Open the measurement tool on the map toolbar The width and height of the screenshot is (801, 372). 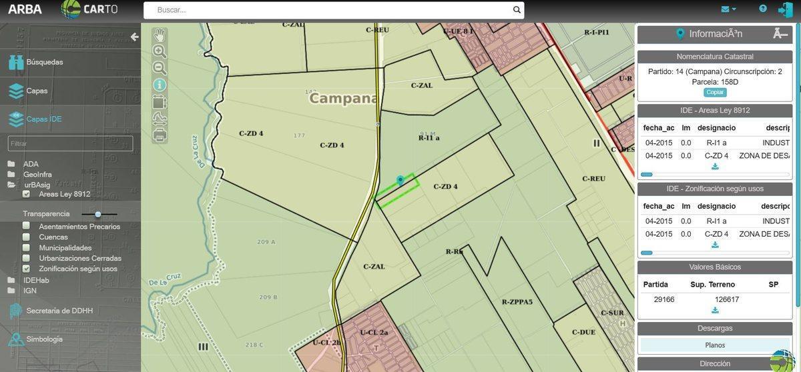(160, 119)
